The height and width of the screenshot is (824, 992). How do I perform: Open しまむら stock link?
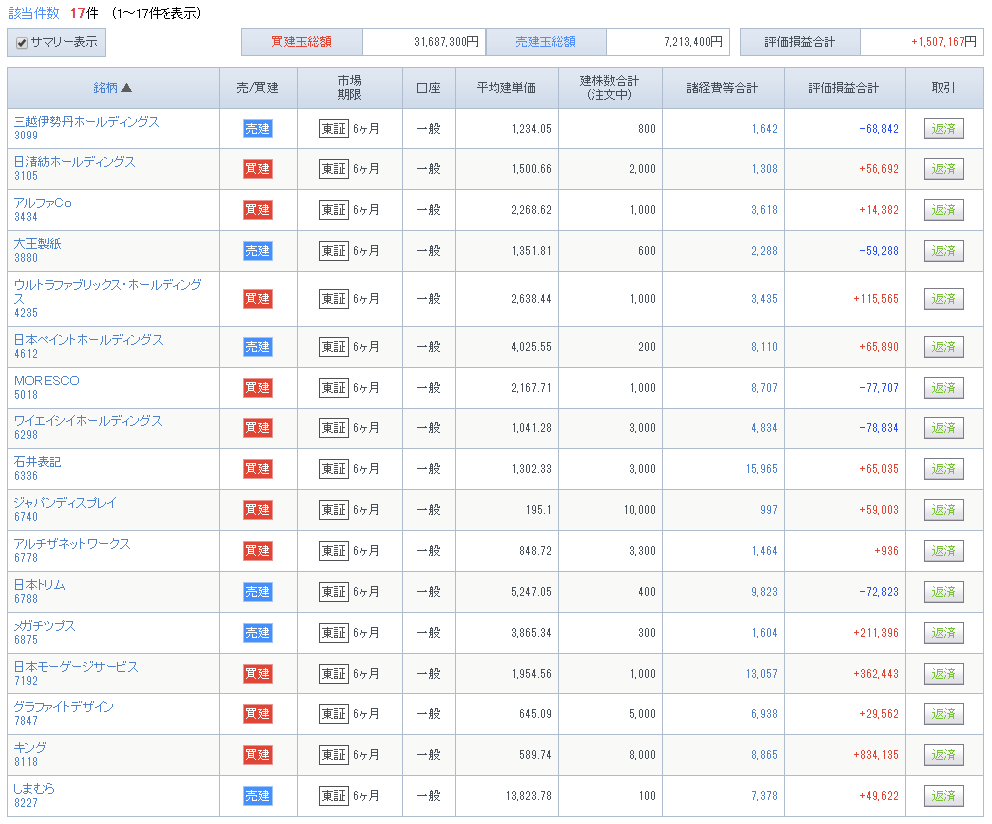click(x=34, y=788)
